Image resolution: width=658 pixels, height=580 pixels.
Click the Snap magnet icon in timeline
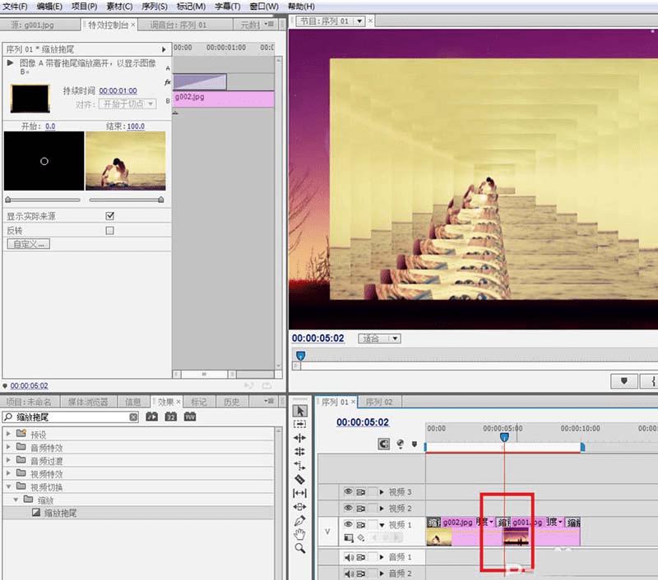(383, 444)
